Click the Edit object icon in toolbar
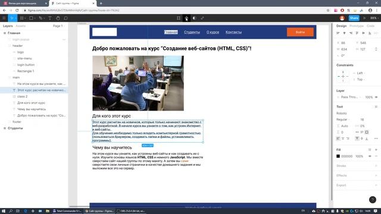 coord(179,18)
